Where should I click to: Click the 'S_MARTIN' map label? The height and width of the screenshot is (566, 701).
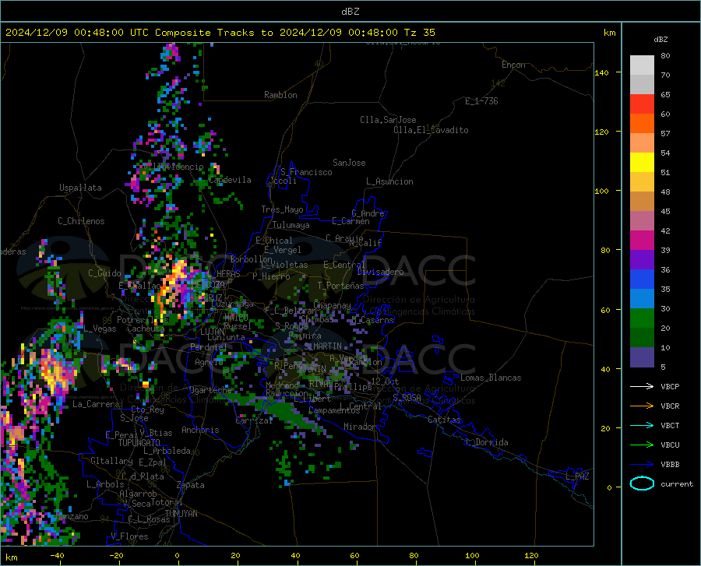coord(322,346)
